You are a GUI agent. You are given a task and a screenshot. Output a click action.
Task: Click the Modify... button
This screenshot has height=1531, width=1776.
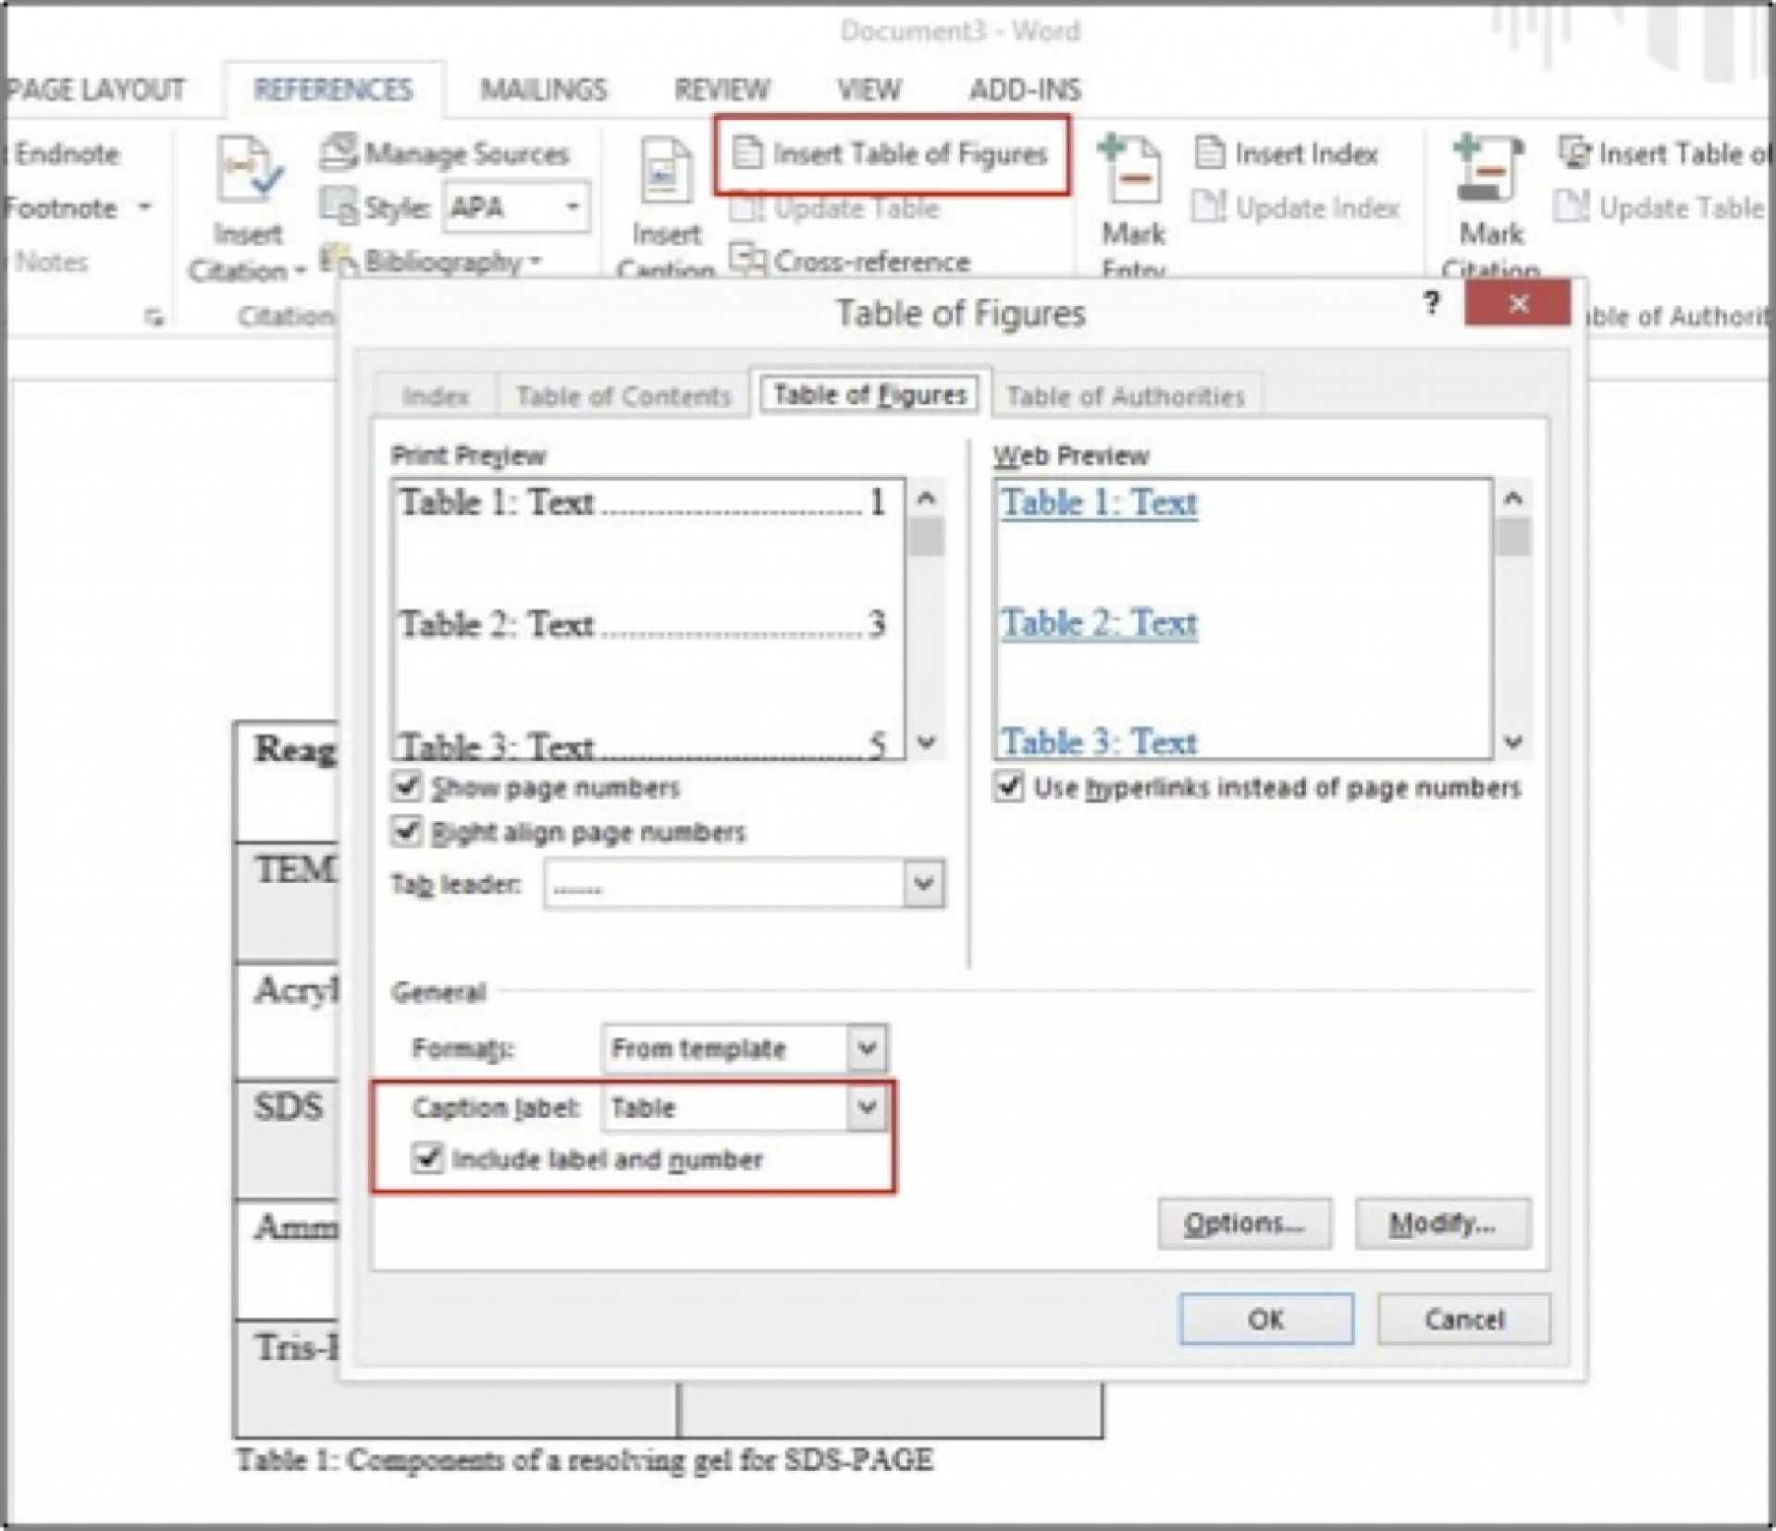click(x=1443, y=1224)
